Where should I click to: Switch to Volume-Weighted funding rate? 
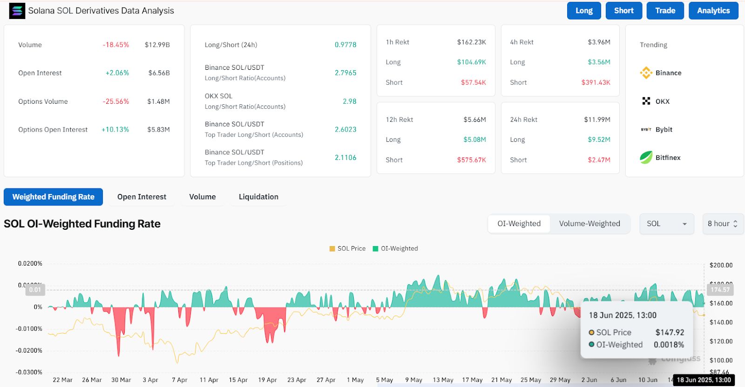click(x=589, y=224)
